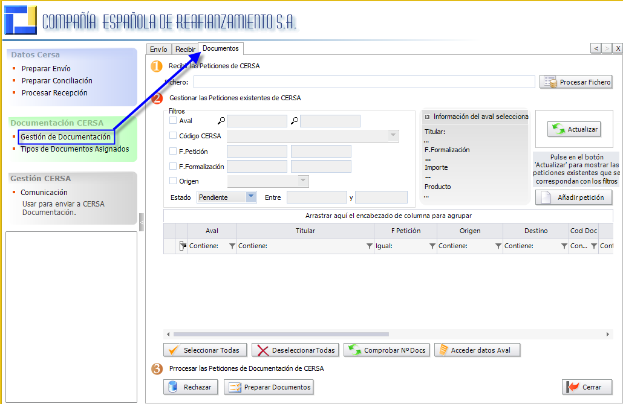Click the filter funnel in the Titular column

point(370,246)
